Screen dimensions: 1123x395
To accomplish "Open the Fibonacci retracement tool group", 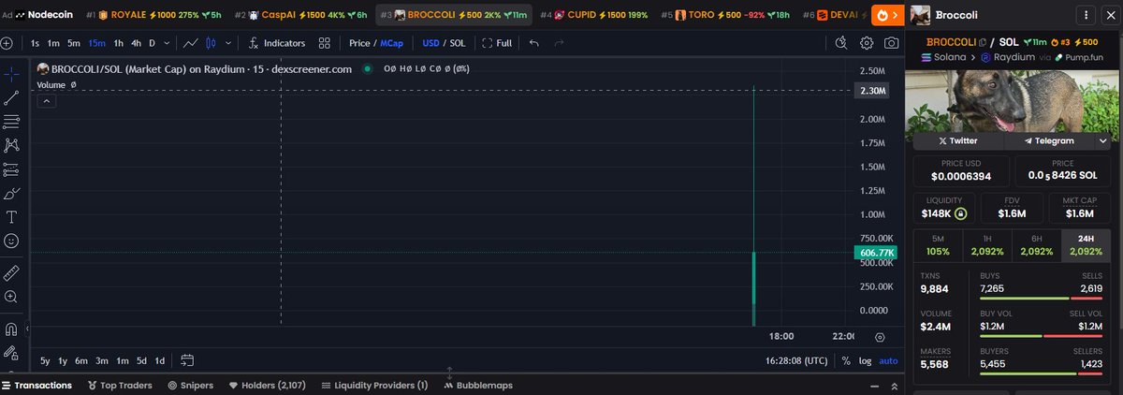I will [11, 122].
